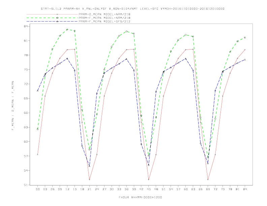Screen dimensions: 267x206
Task: Click the vertical axis title F_MEAN | O_MEAN | F_MEAN
Action: [x=13, y=106]
